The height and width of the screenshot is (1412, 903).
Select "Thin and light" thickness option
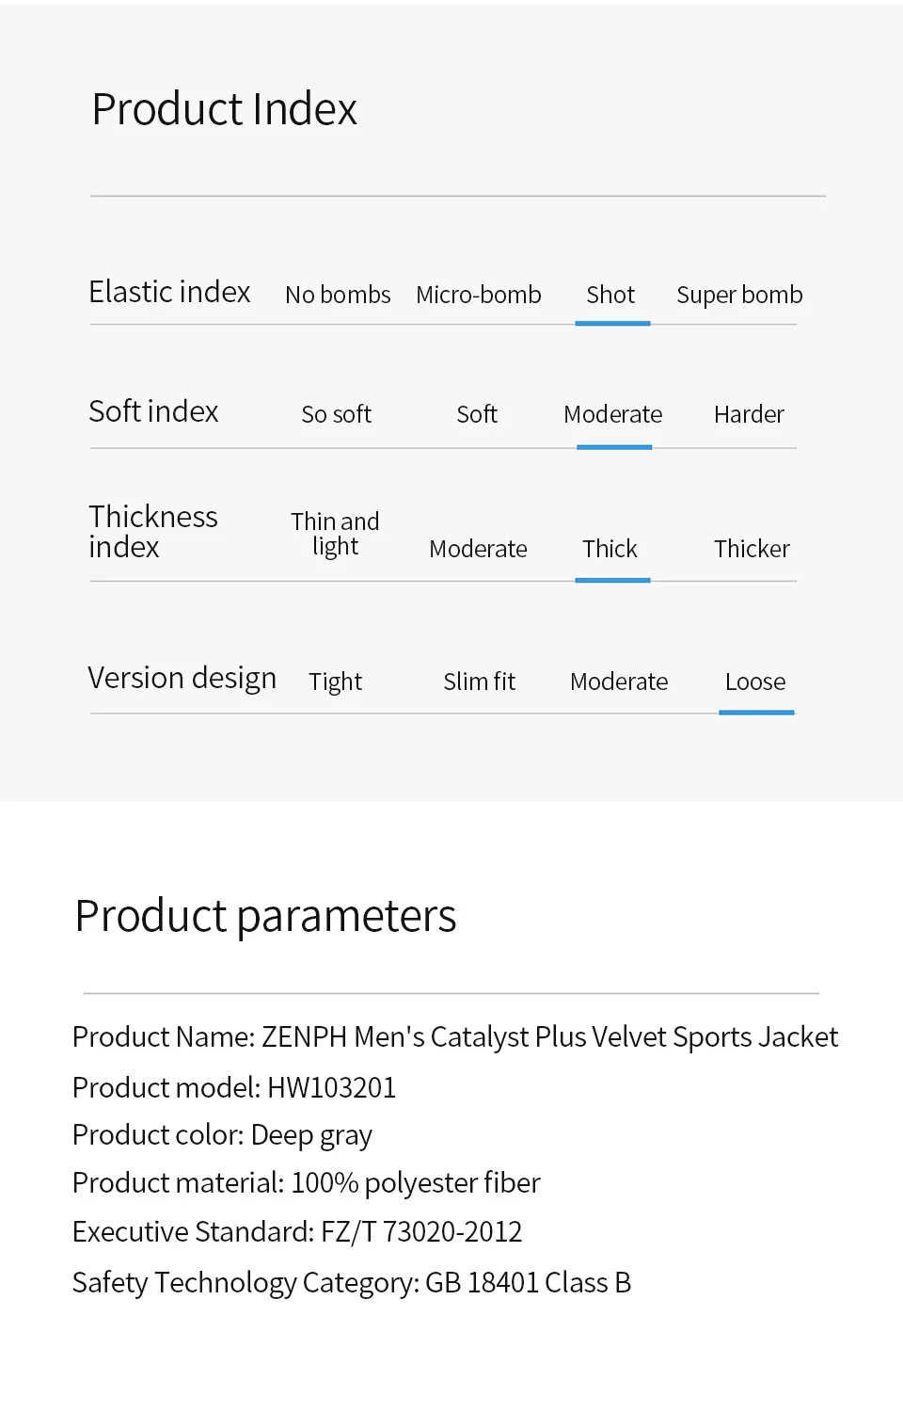(335, 534)
